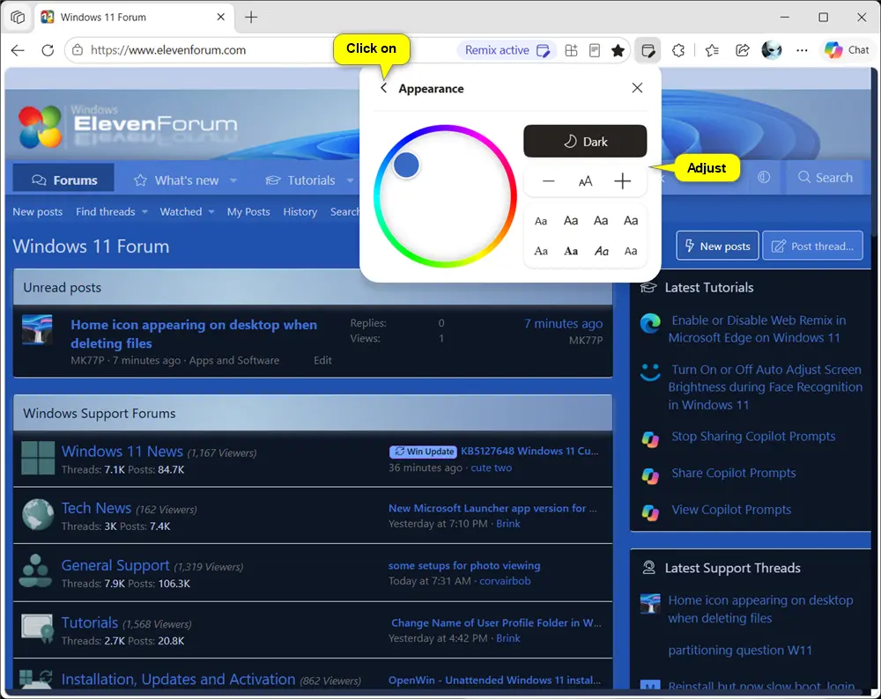The image size is (881, 699).
Task: Open the Extensions puzzle icon
Action: point(678,50)
